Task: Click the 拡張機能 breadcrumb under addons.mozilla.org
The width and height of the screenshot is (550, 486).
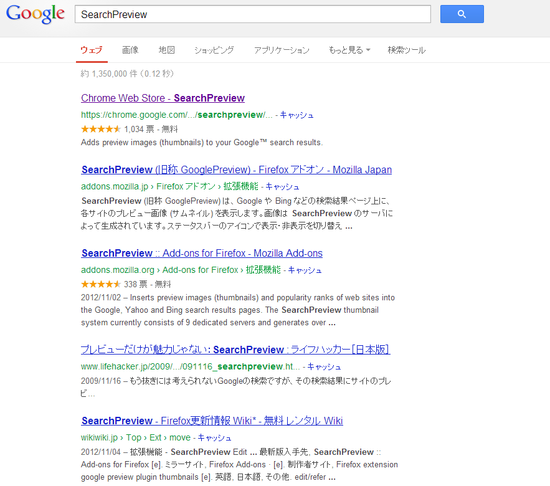Action: (x=263, y=270)
